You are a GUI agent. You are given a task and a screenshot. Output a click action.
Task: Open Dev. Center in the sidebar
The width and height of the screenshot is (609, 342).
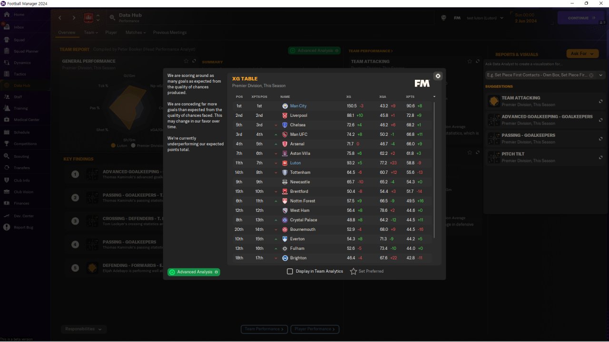tap(24, 216)
